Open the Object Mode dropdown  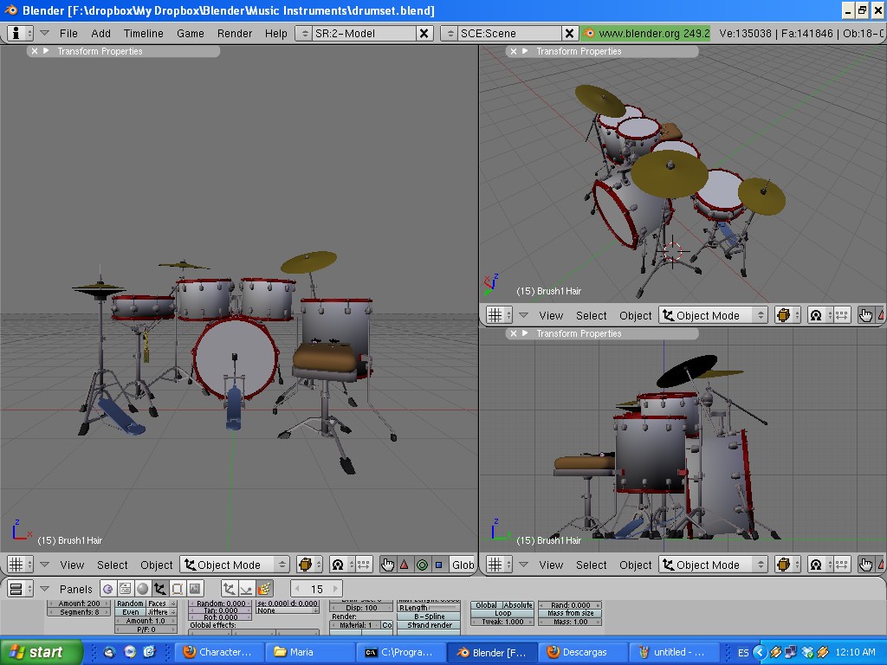pos(234,564)
